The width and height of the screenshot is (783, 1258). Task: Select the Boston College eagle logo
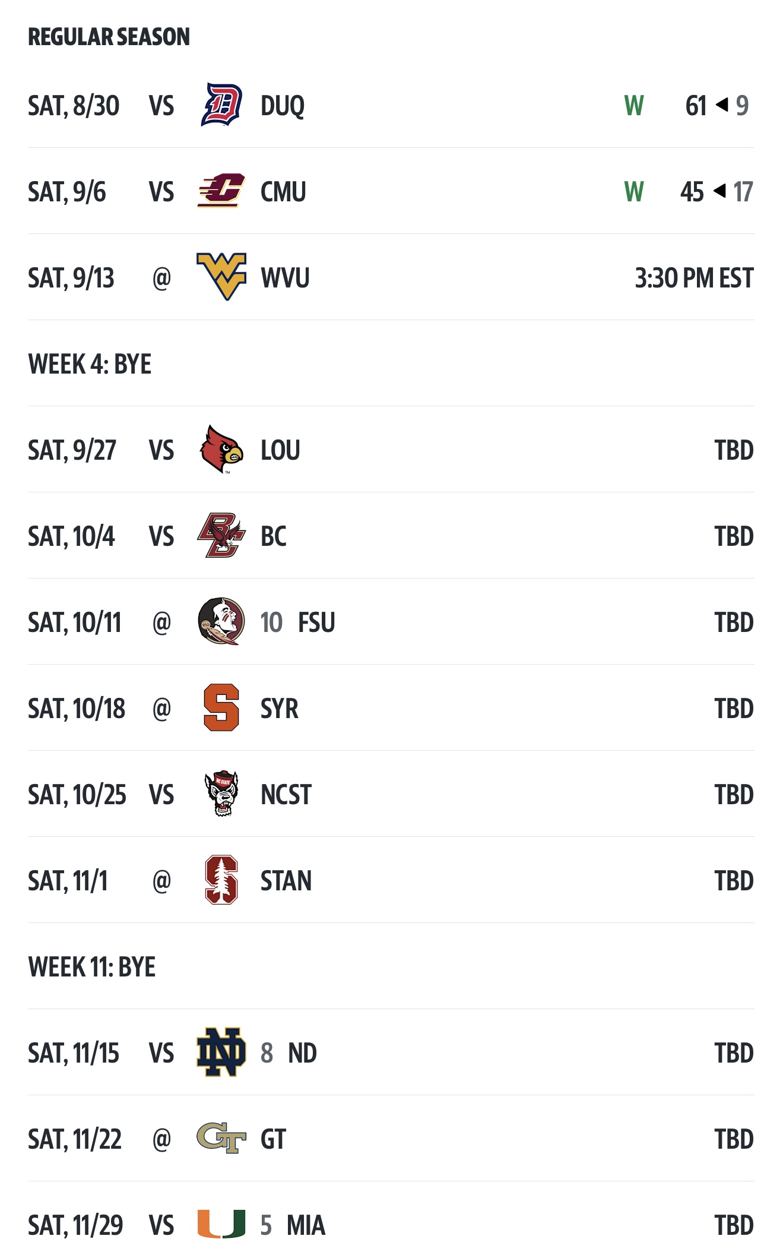221,536
